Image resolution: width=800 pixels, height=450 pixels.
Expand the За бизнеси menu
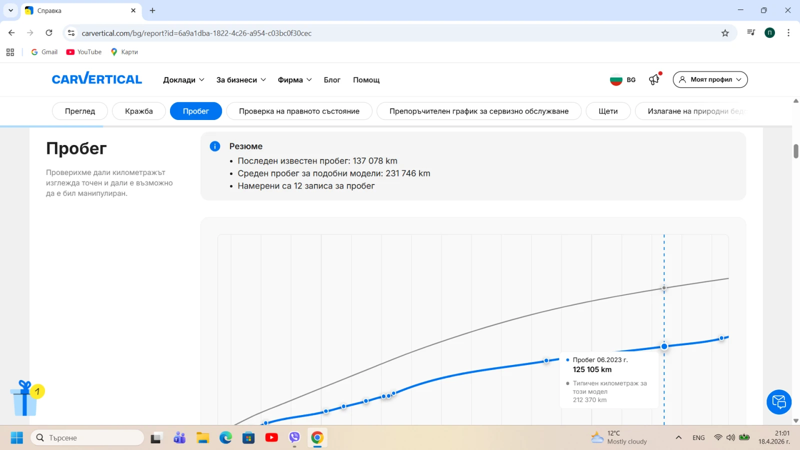pos(241,80)
